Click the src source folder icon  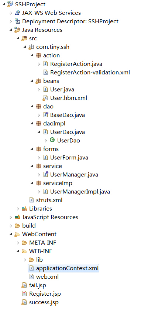click(24, 38)
